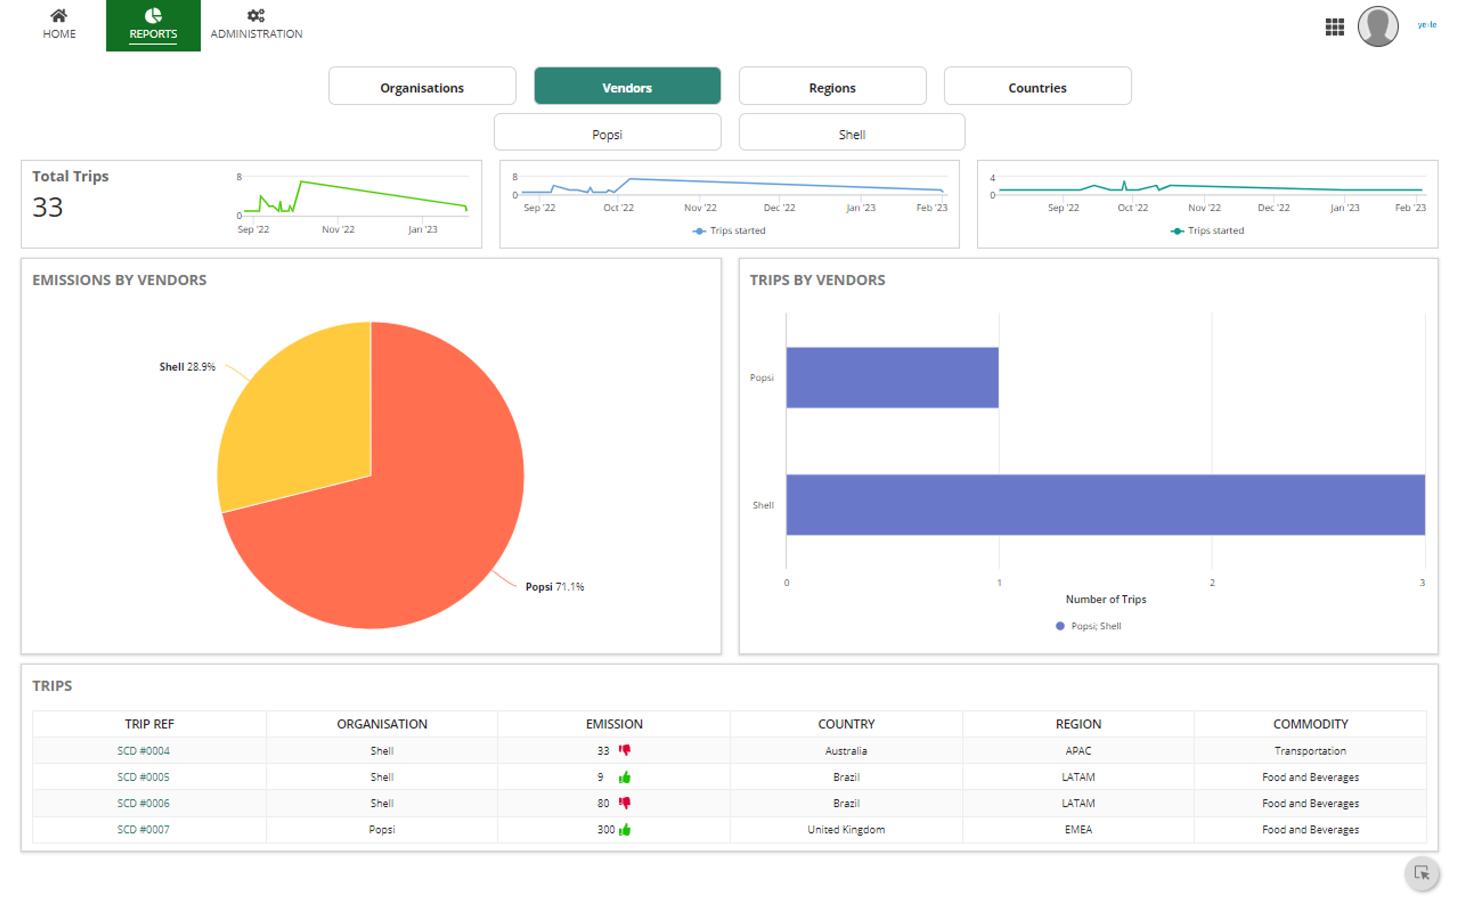Open the Home navigation icon
1459x905 pixels.
coord(59,15)
